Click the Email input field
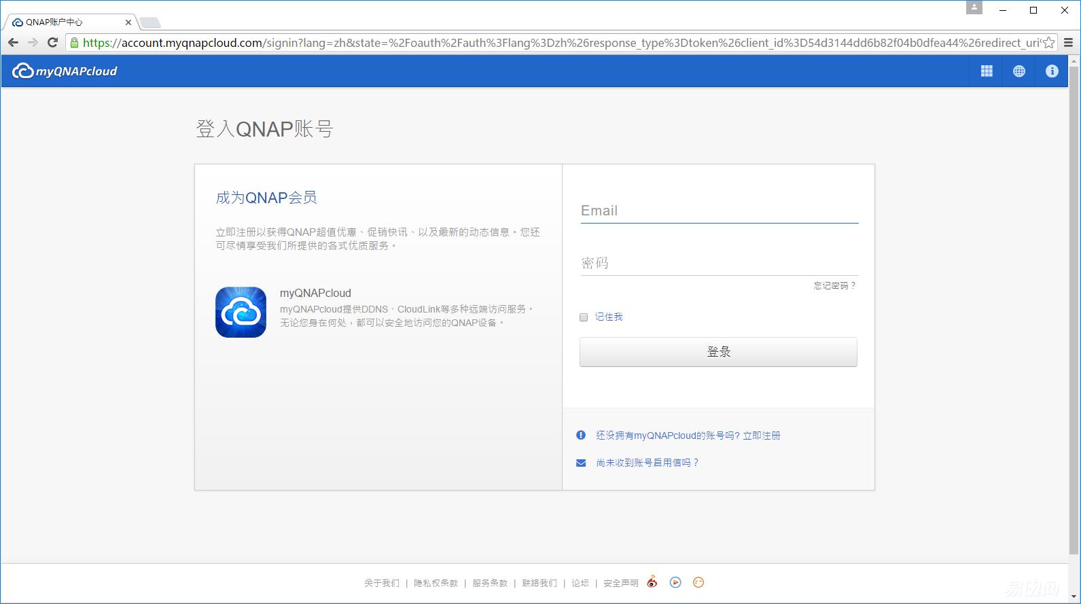Screen dimensions: 1081x604 [720, 211]
